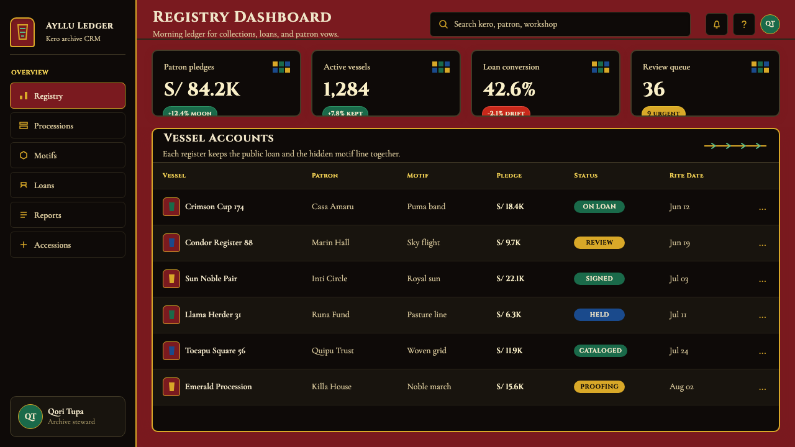The image size is (795, 447).
Task: Open the Registry section
Action: 68,96
